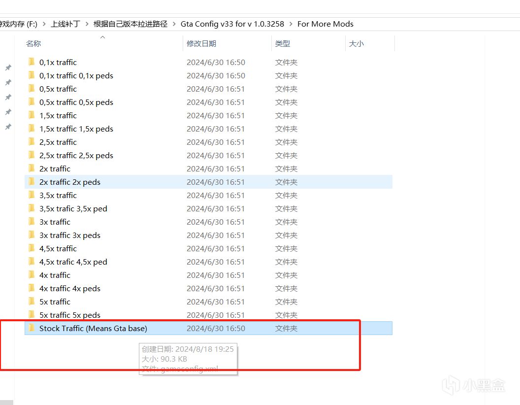Select the '4x traffic' folder name

(55, 275)
